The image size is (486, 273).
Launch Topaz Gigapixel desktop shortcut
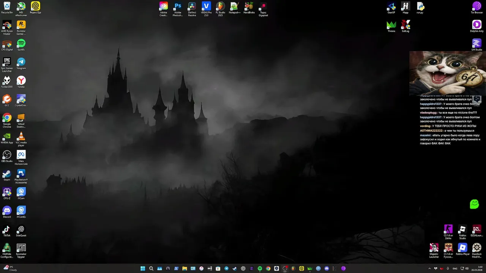pyautogui.click(x=263, y=9)
